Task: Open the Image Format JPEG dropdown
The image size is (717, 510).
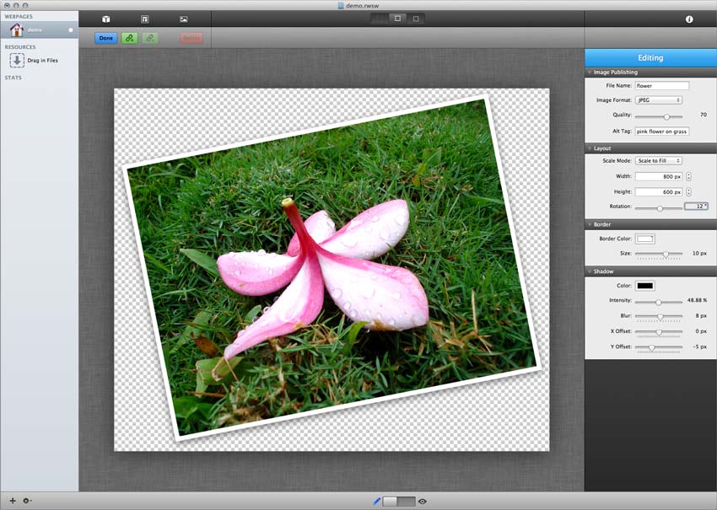Action: [659, 100]
